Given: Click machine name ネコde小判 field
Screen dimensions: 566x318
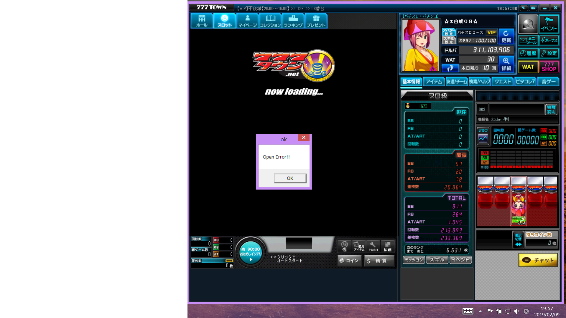Looking at the screenshot, I should click(x=517, y=119).
